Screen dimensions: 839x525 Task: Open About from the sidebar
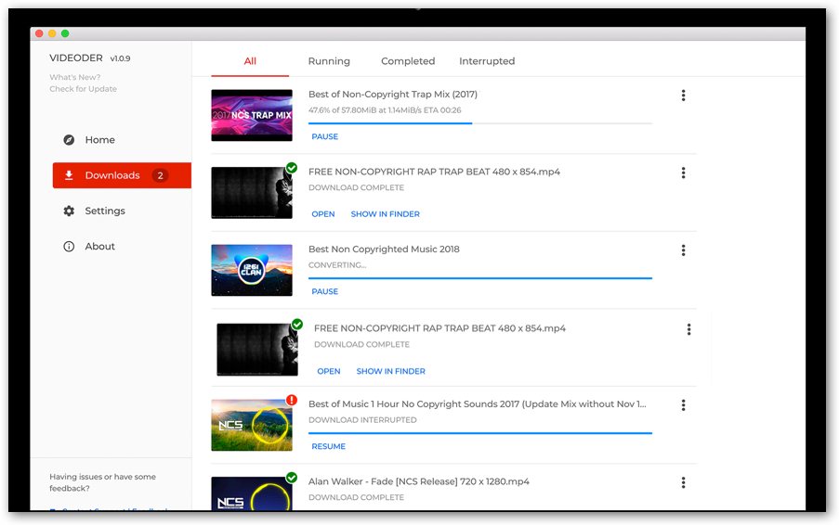(100, 246)
